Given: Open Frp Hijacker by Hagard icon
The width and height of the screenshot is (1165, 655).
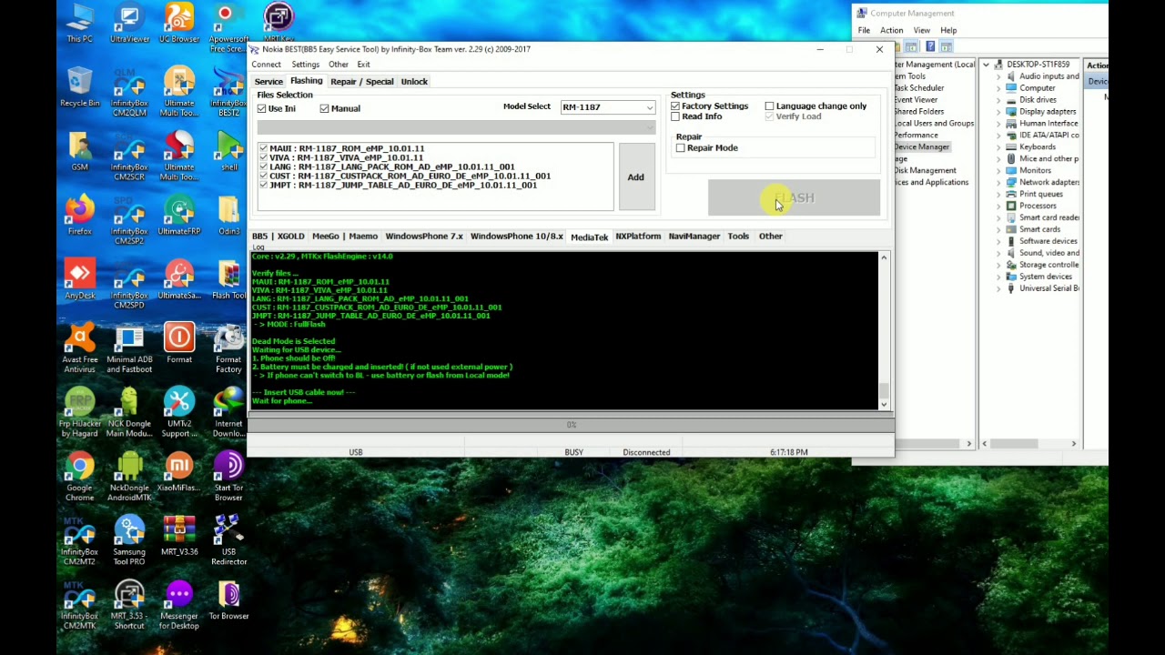Looking at the screenshot, I should pos(79,412).
